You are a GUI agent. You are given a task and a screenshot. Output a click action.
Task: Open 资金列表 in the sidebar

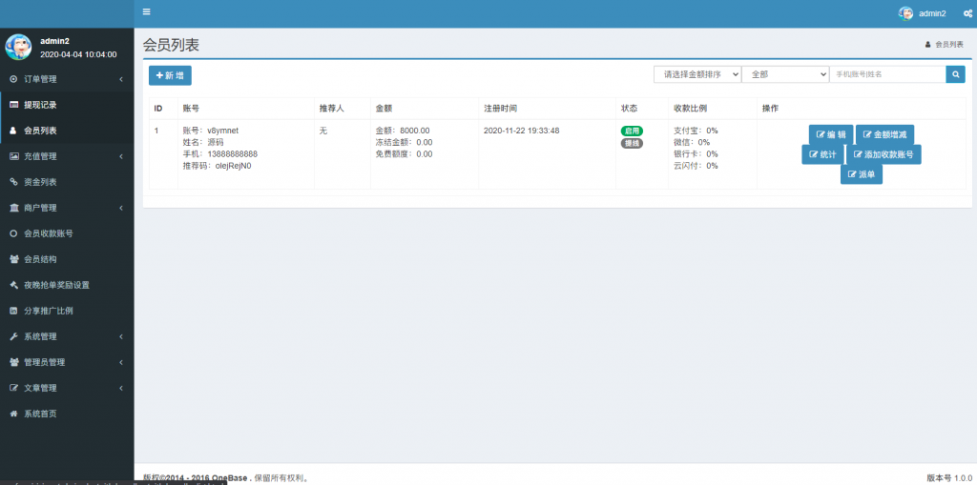pos(40,182)
